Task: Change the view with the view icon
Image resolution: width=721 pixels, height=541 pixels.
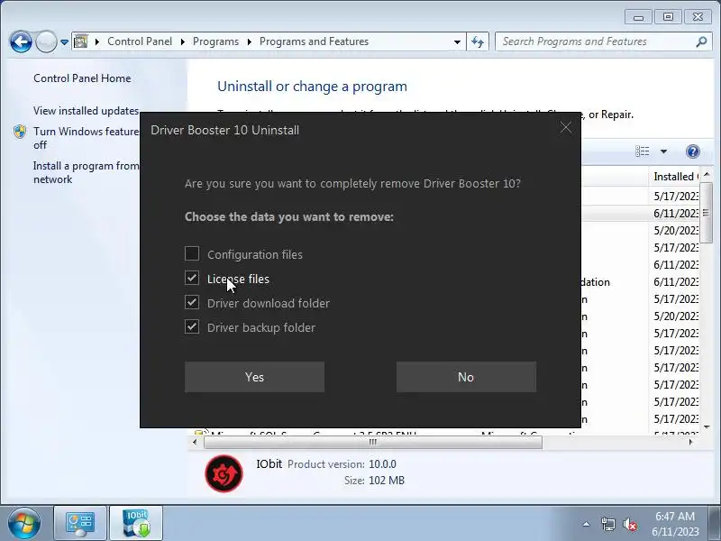Action: pyautogui.click(x=643, y=151)
